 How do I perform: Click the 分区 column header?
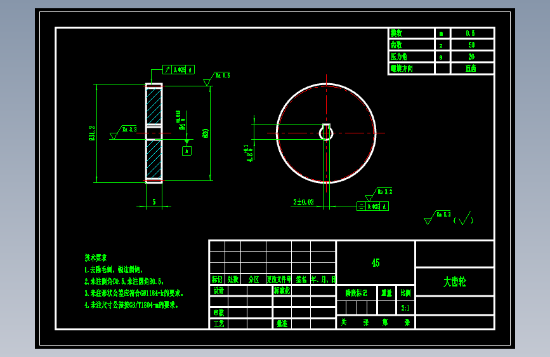[254, 280]
